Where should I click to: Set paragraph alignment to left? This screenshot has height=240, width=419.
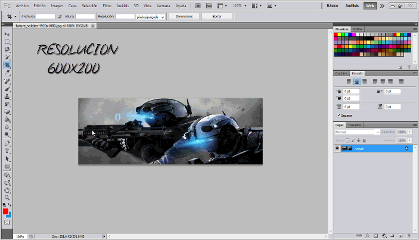click(x=349, y=82)
